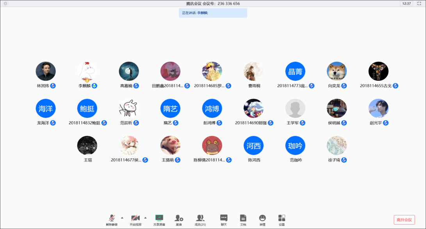The image size is (426, 229).
Task: Click the muted mic icon beside 2018114690那强
Action: (271, 123)
